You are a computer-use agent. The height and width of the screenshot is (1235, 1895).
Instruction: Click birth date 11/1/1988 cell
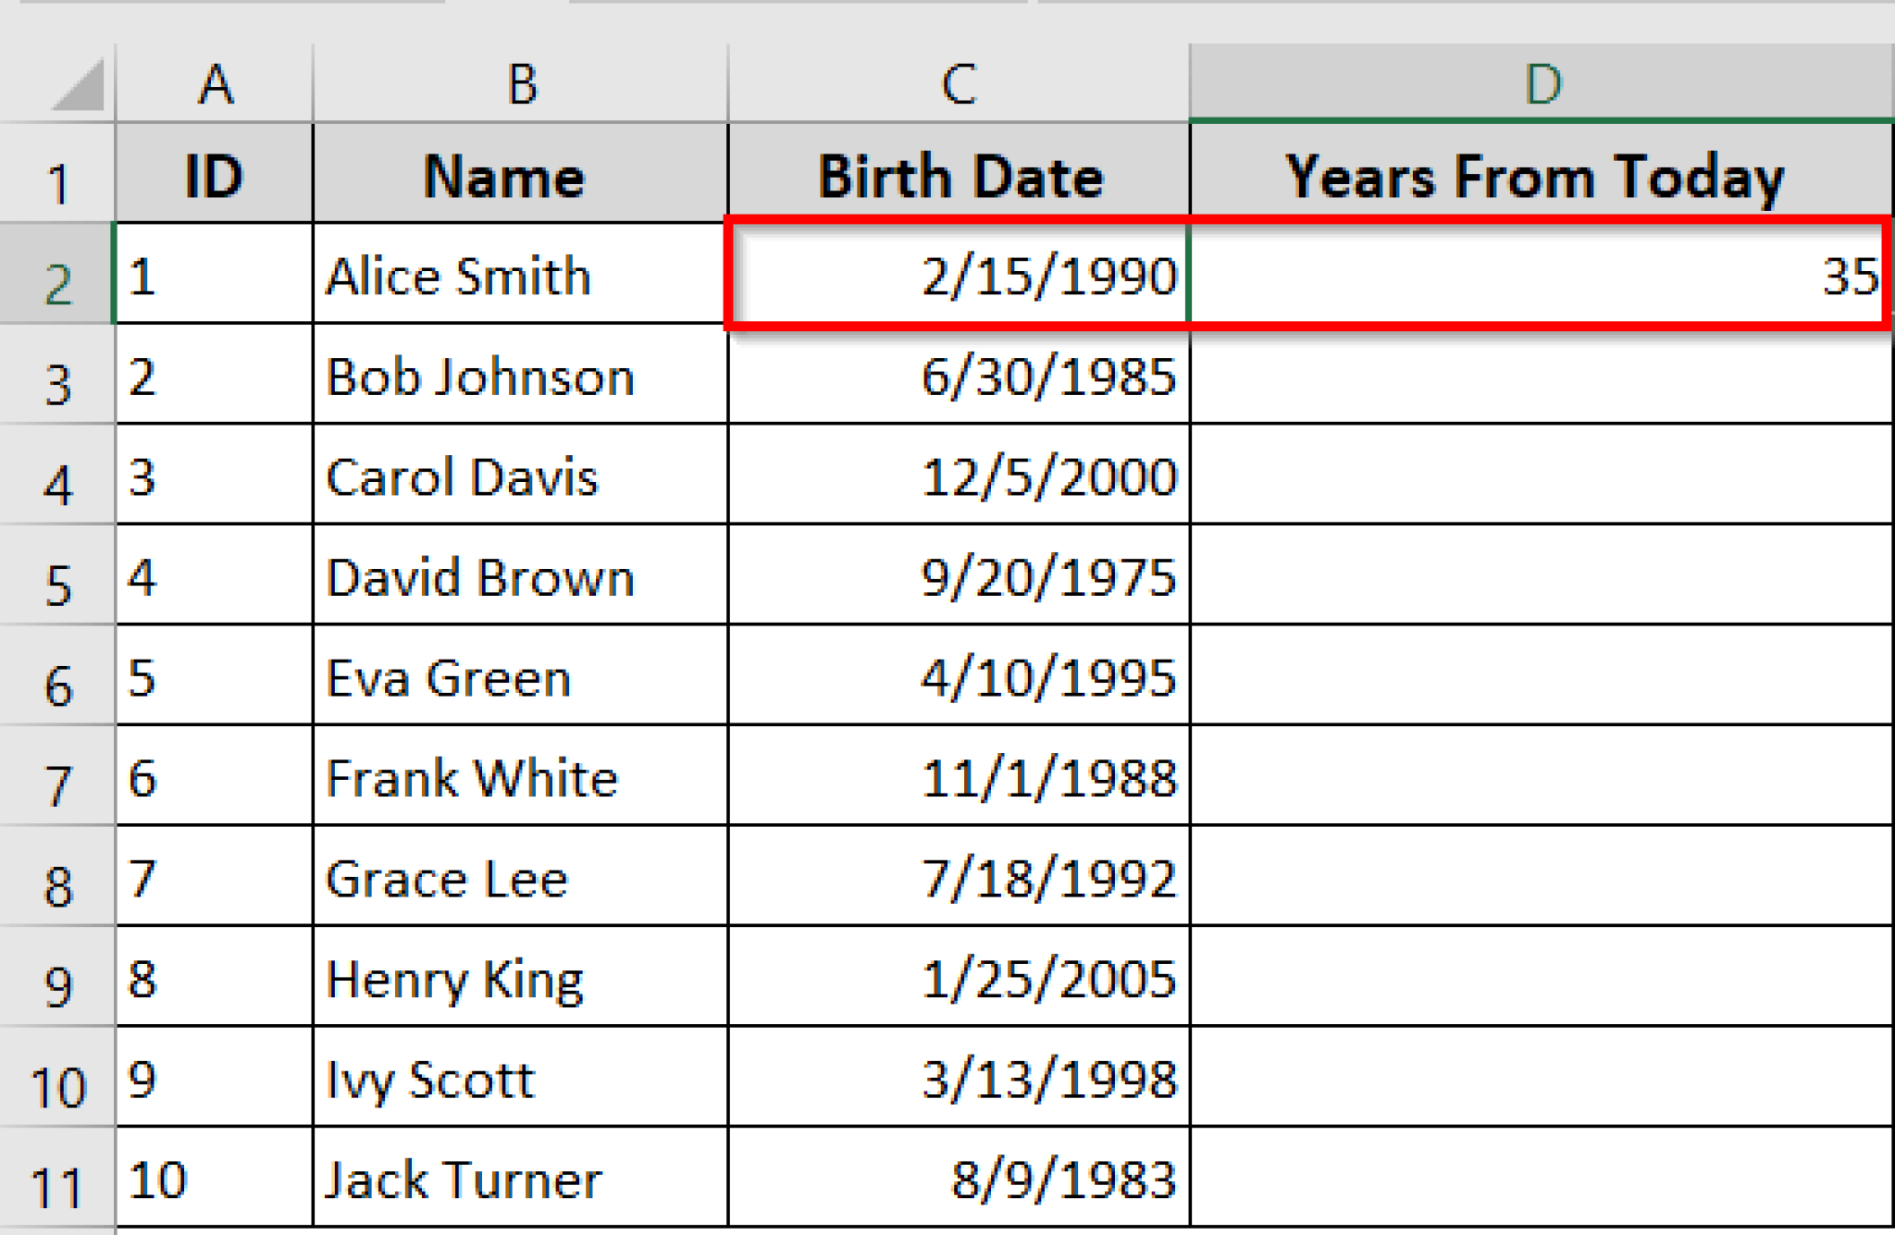(960, 778)
